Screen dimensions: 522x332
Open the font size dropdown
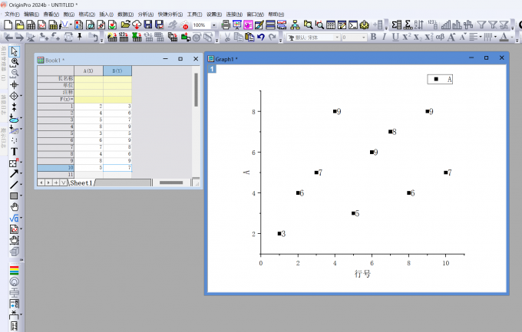(x=364, y=38)
